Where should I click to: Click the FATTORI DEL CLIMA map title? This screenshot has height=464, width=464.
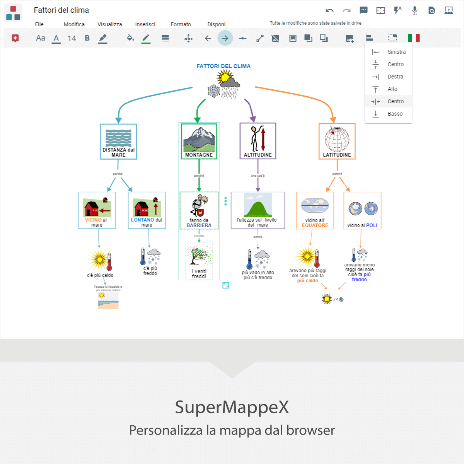(x=223, y=66)
